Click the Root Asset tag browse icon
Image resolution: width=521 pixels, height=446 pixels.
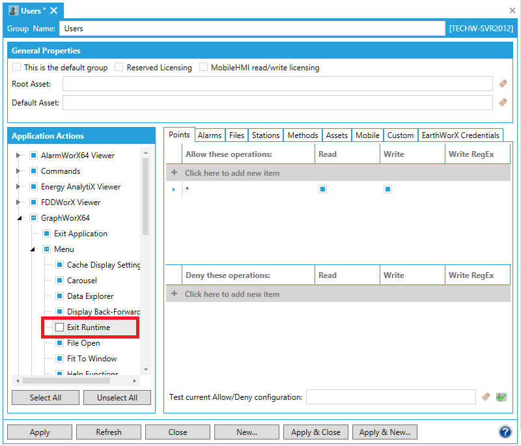tap(503, 83)
